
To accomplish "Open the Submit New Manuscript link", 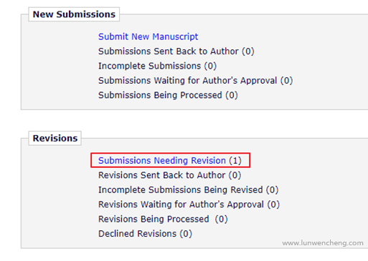I will click(148, 36).
